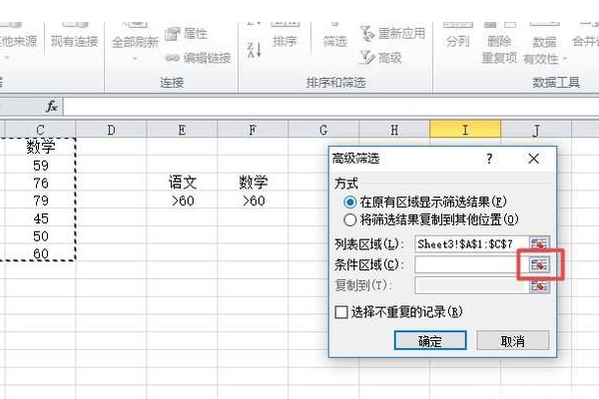Image resolution: width=599 pixels, height=399 pixels.
Task: Select highlighted column I header
Action: tap(465, 130)
